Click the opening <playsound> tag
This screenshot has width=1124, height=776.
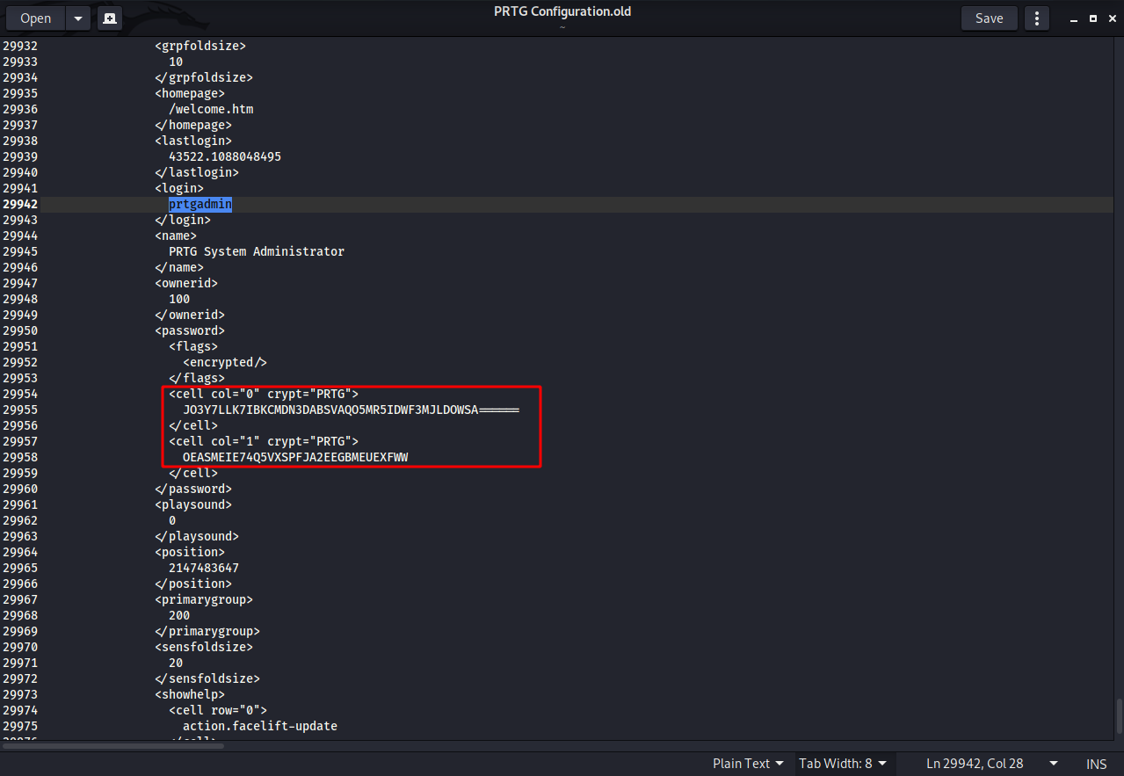(x=193, y=504)
